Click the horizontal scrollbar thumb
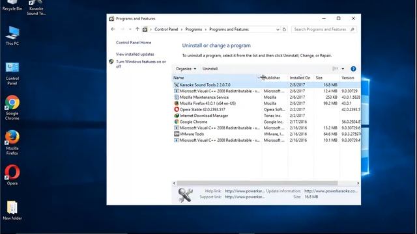The image size is (417, 234). pos(257,183)
